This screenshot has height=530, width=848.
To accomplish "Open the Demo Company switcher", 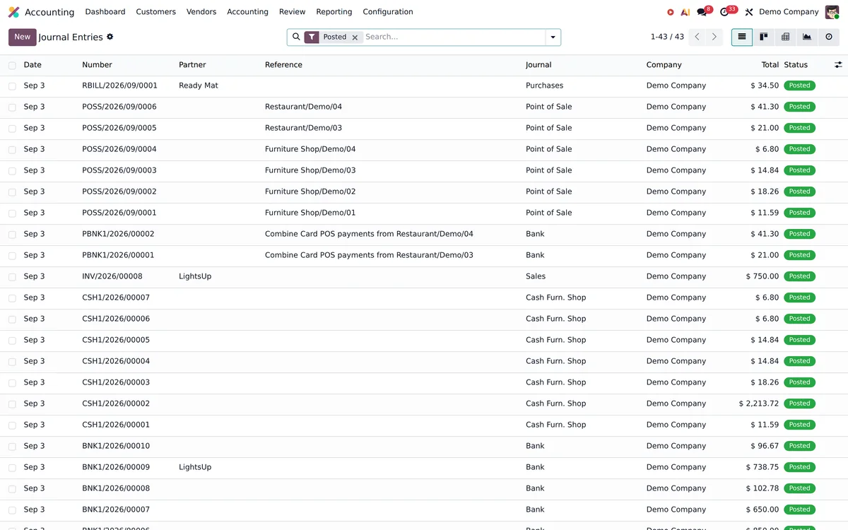I will tap(789, 12).
